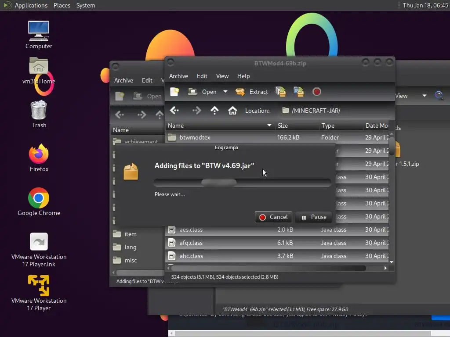Click the clock showing Thu Jan 18
This screenshot has width=450, height=337.
(x=425, y=5)
